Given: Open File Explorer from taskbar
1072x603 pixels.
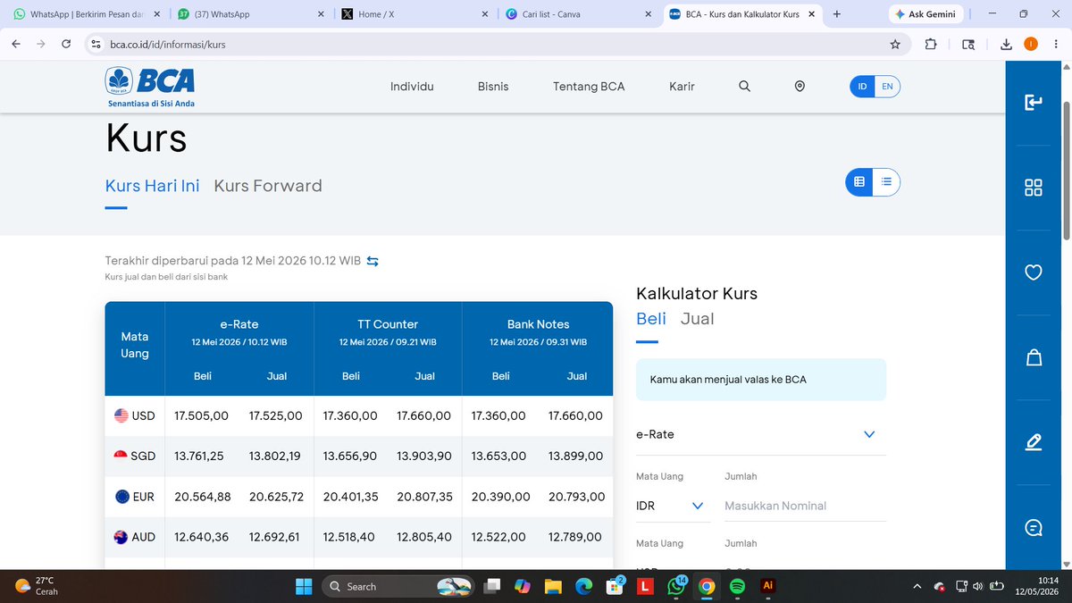Looking at the screenshot, I should tap(553, 586).
